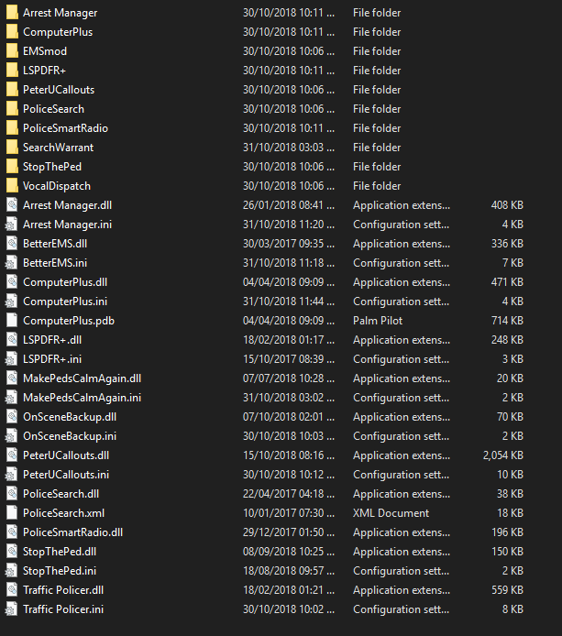Click the Traffic Policer.dll file icon
Viewport: 562px width, 636px height.
(x=12, y=590)
